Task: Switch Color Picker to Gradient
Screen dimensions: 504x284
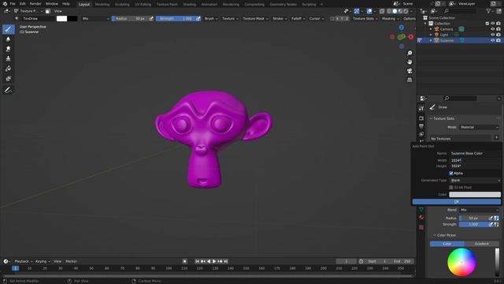Action: [481, 244]
